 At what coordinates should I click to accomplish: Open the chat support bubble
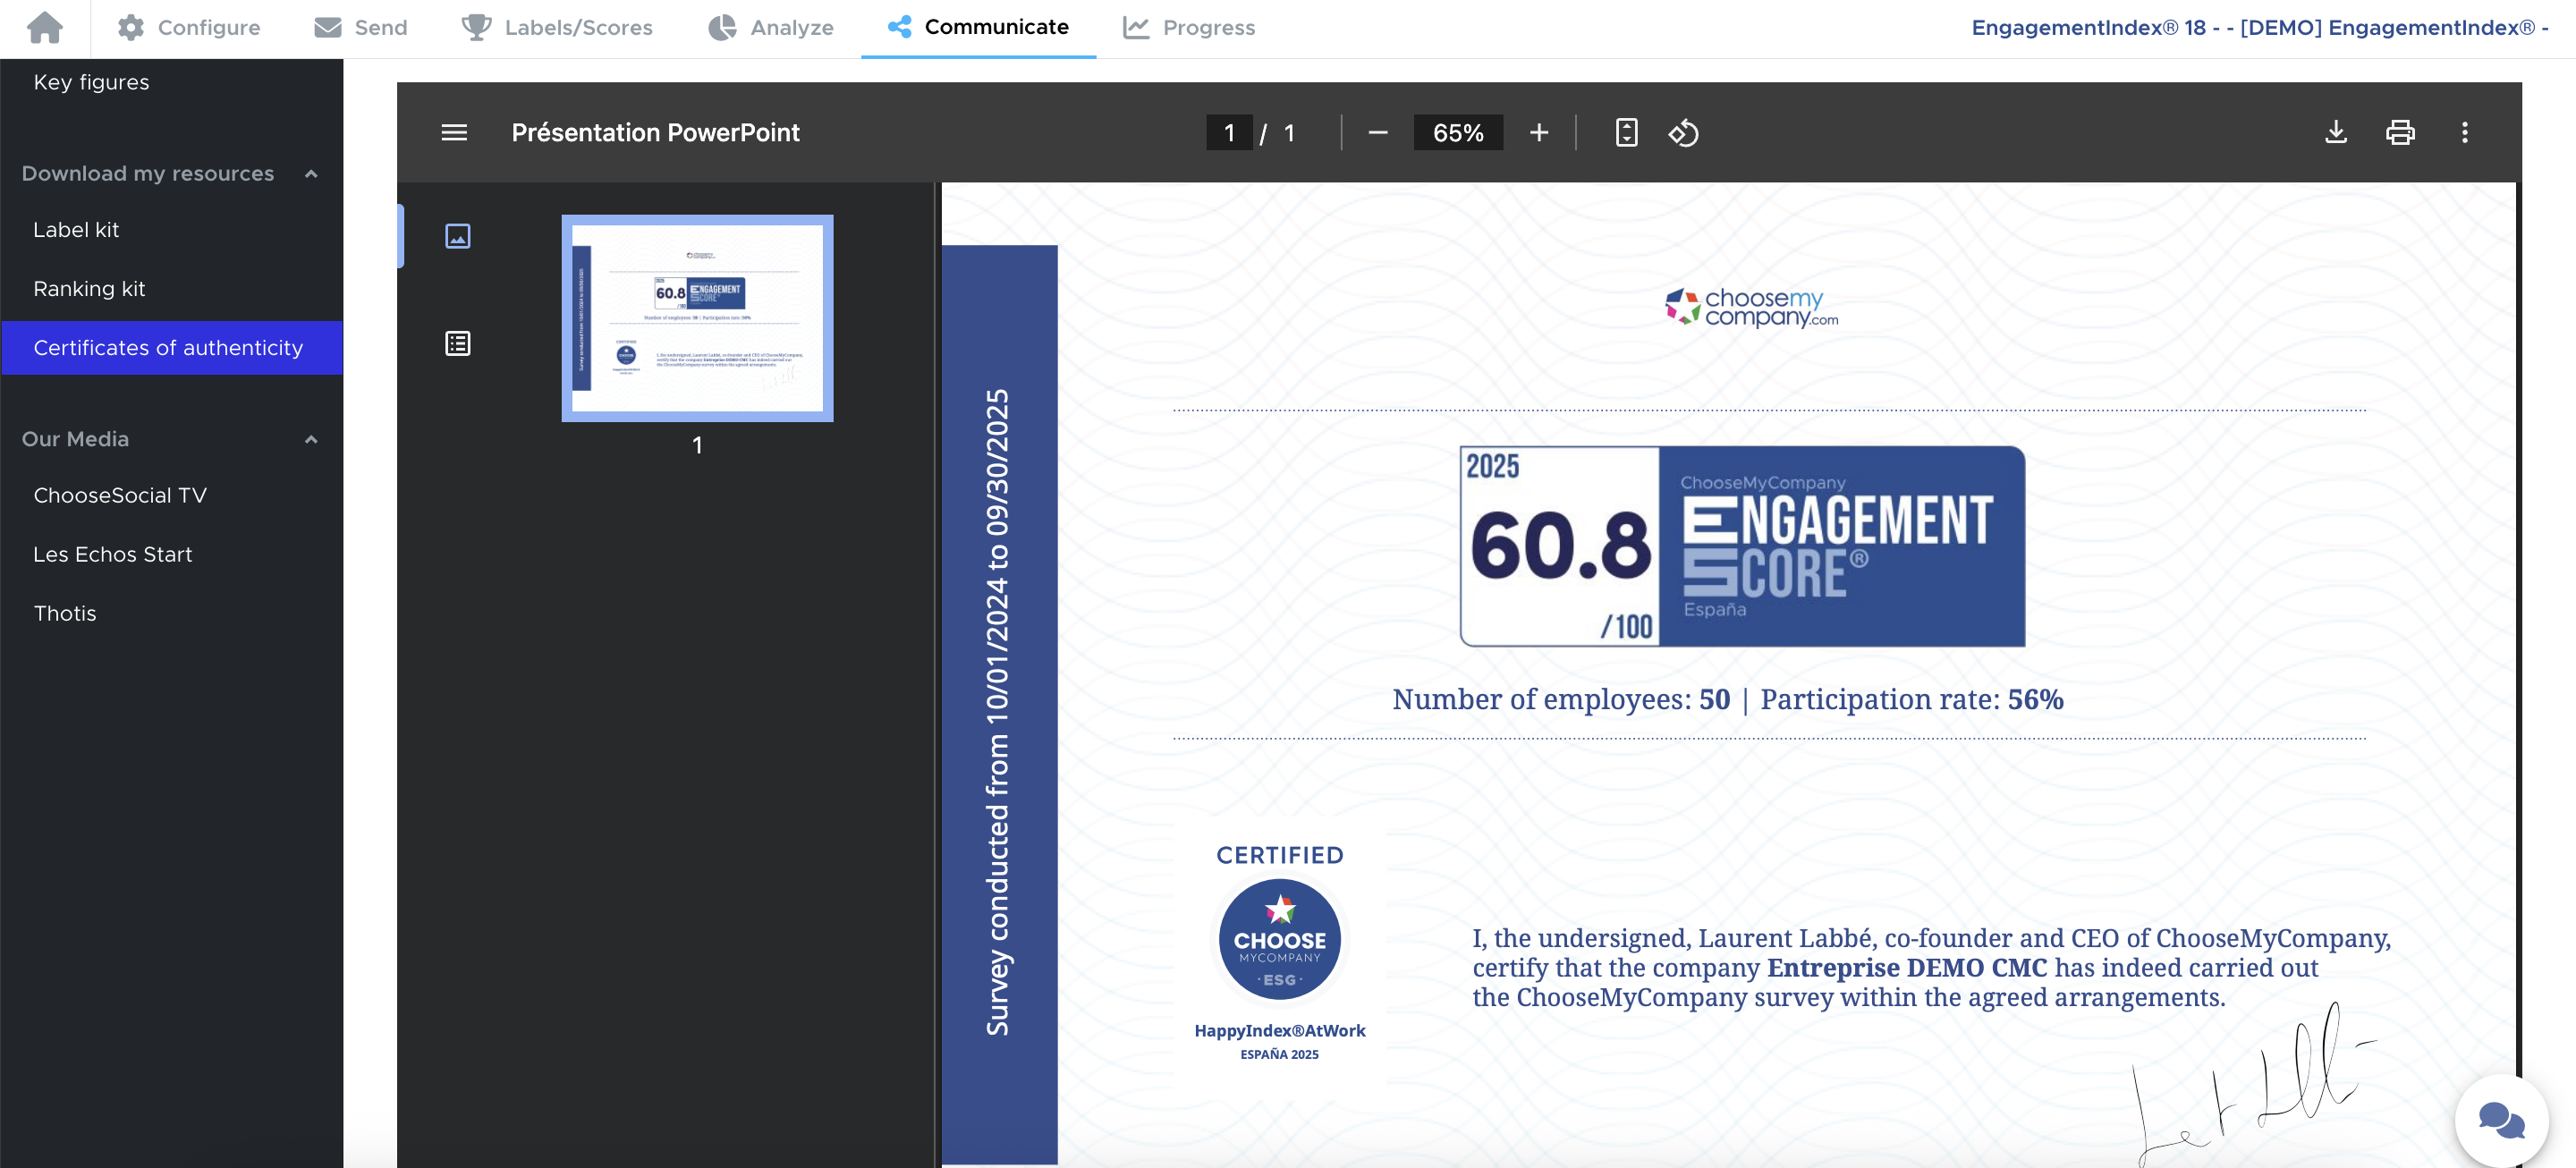coord(2500,1119)
